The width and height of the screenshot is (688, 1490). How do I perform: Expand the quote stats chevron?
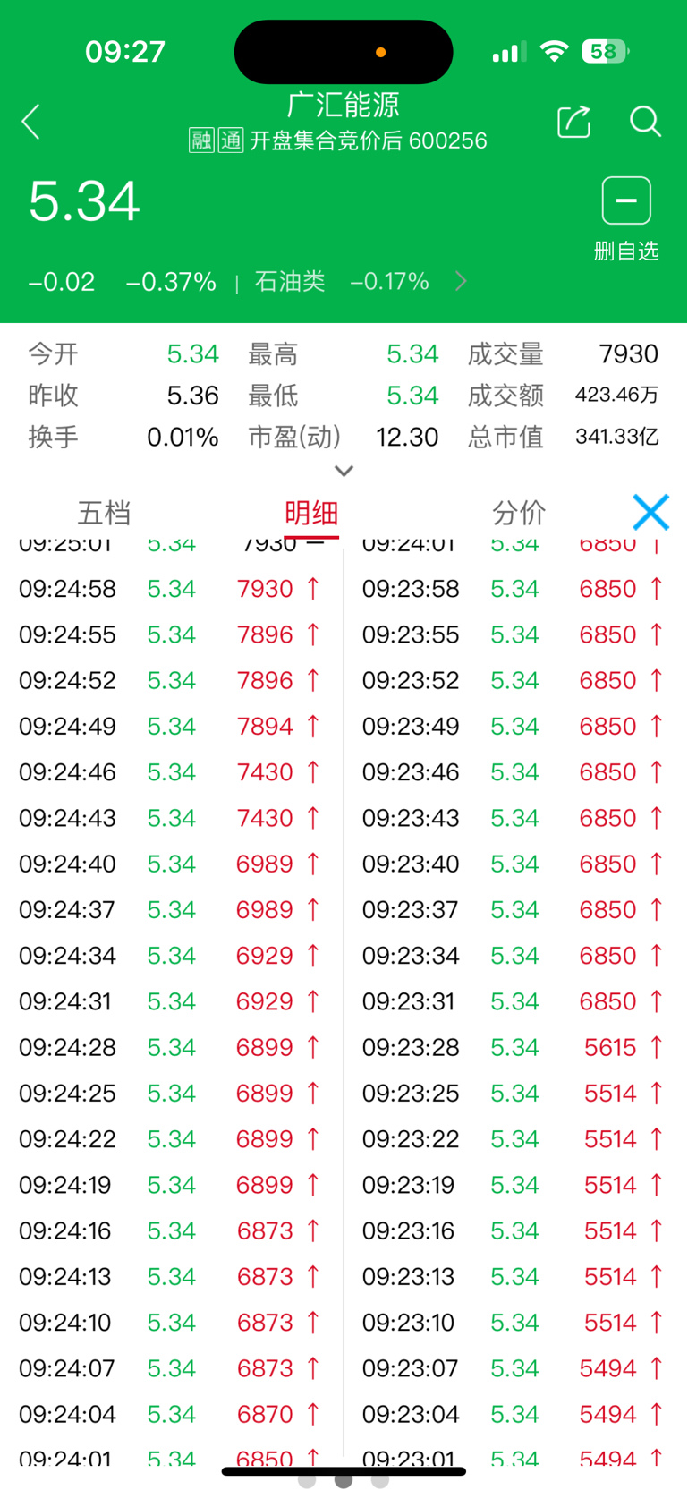click(344, 471)
